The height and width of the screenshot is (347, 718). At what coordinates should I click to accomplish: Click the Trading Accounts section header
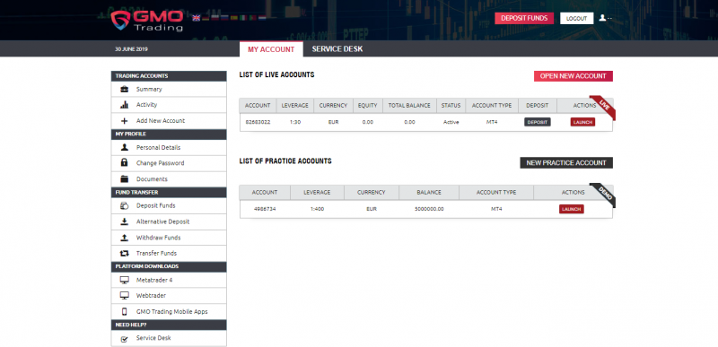tap(169, 76)
